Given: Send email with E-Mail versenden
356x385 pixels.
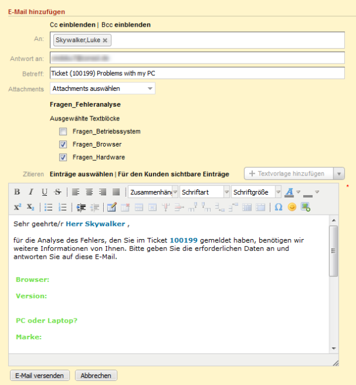Looking at the screenshot, I should [40, 376].
